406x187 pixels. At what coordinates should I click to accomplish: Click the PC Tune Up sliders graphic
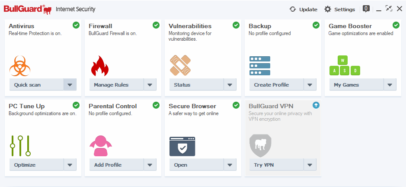[x=20, y=145]
